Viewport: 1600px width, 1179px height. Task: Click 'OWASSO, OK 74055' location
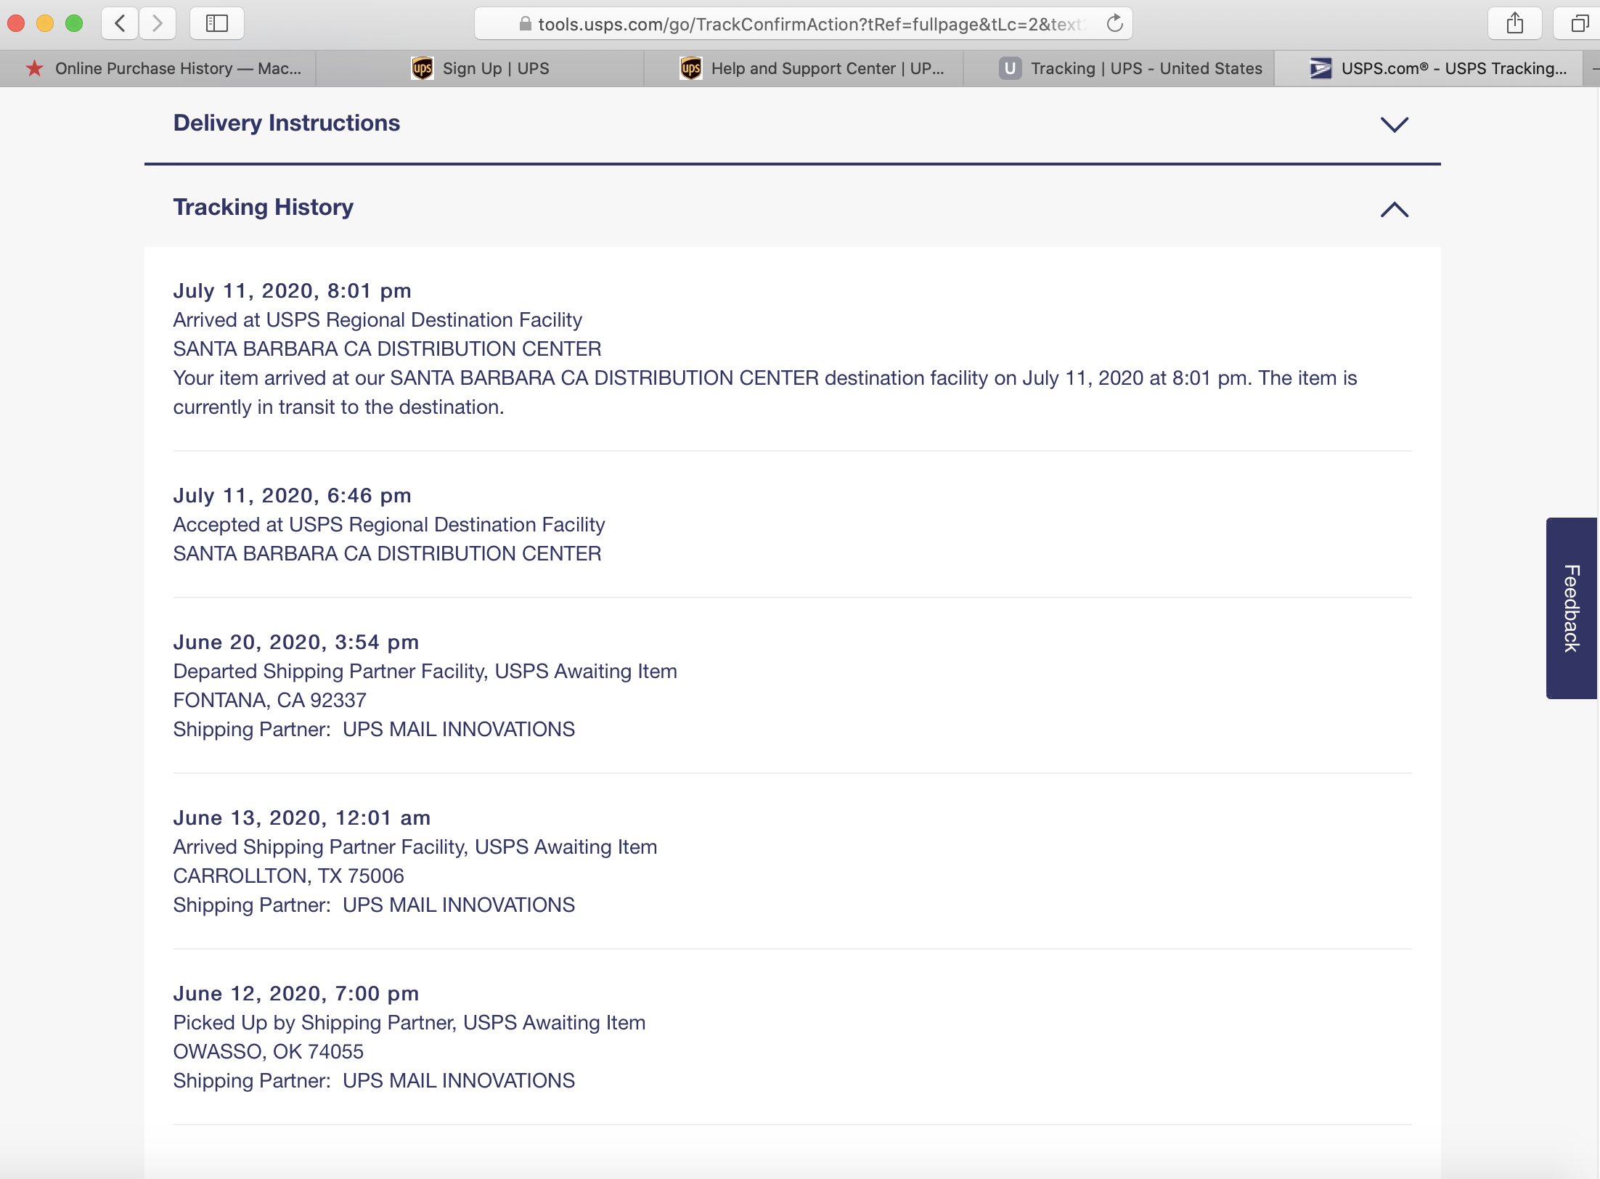coord(269,1051)
